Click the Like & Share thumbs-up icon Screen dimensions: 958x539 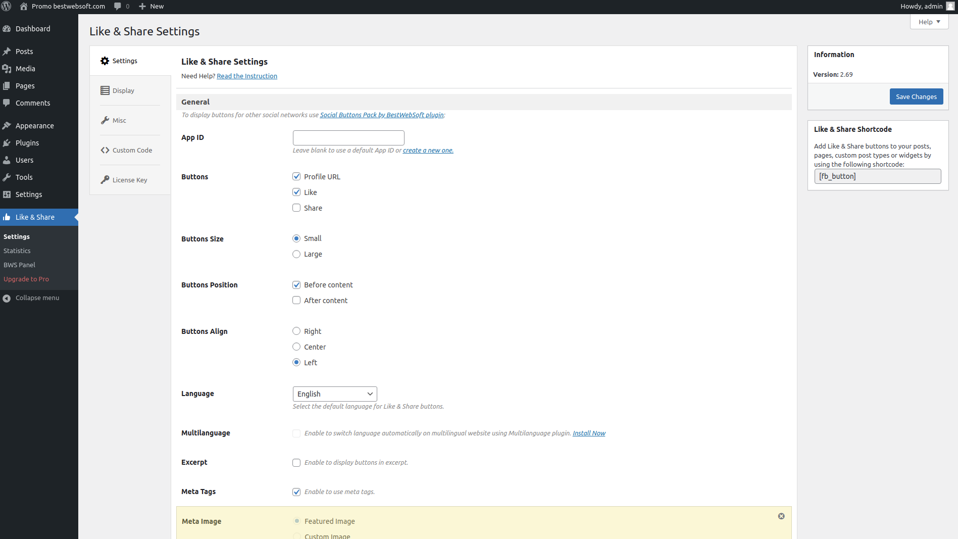7,217
